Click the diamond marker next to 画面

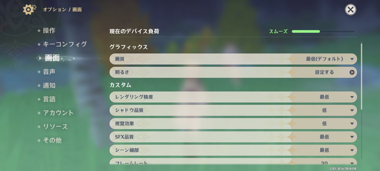coord(39,58)
